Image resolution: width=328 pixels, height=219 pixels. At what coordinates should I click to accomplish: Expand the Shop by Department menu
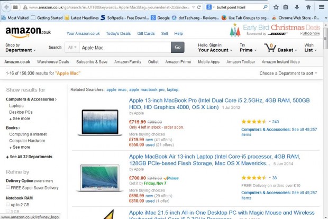(x=21, y=48)
